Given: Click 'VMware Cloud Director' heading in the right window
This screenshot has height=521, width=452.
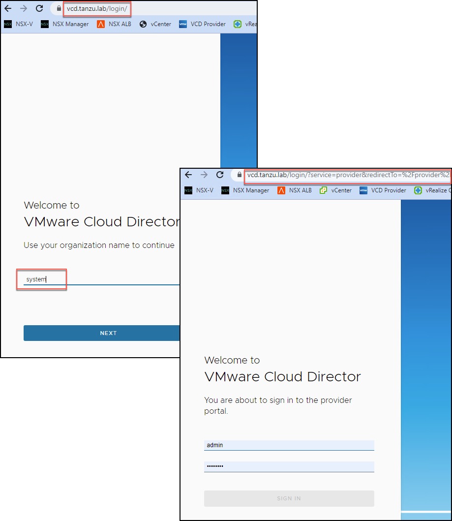Looking at the screenshot, I should pos(283,376).
